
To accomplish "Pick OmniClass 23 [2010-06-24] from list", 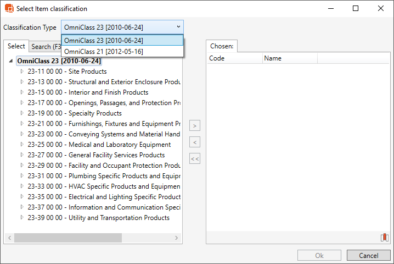I will click(x=104, y=40).
